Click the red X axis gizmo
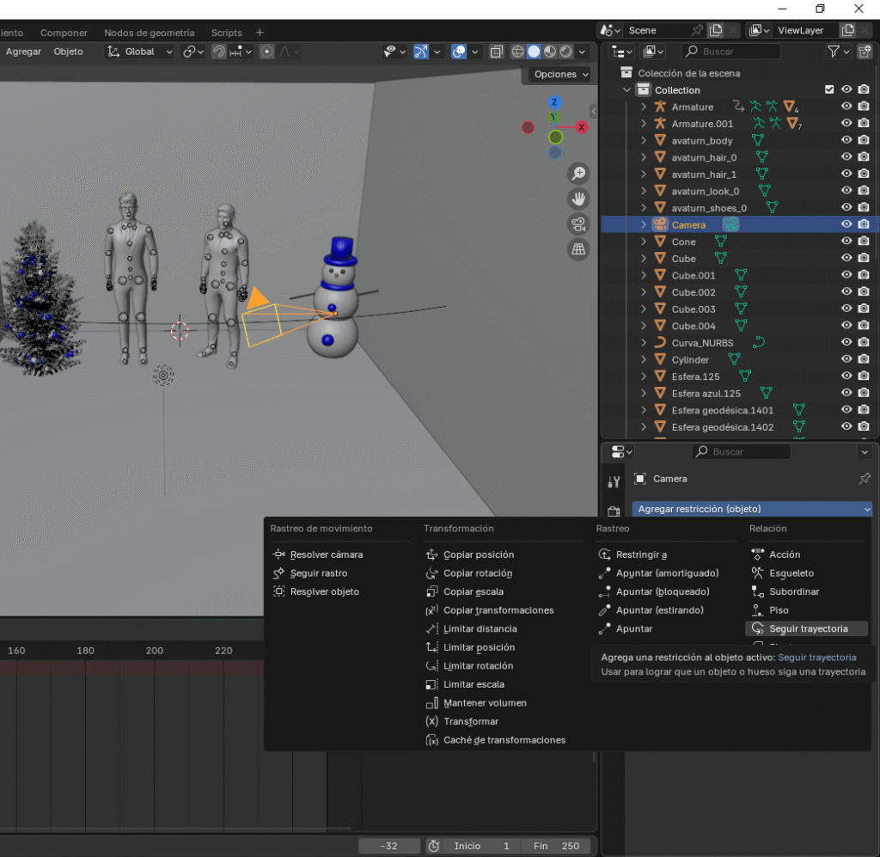This screenshot has height=857, width=880. click(582, 127)
